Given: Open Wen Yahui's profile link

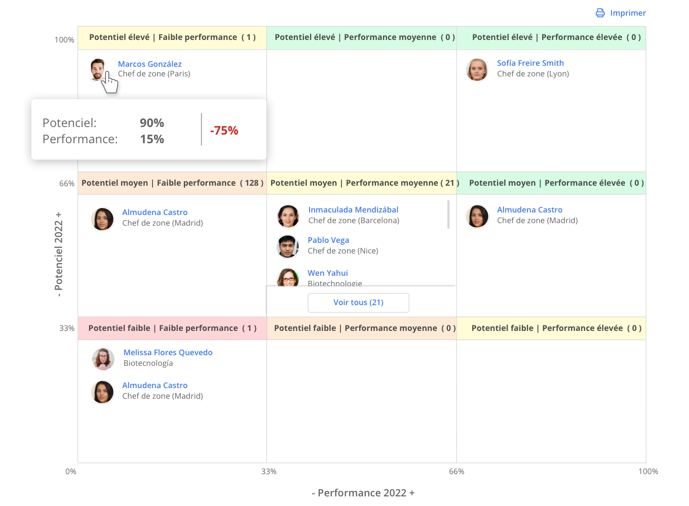Looking at the screenshot, I should coord(327,273).
